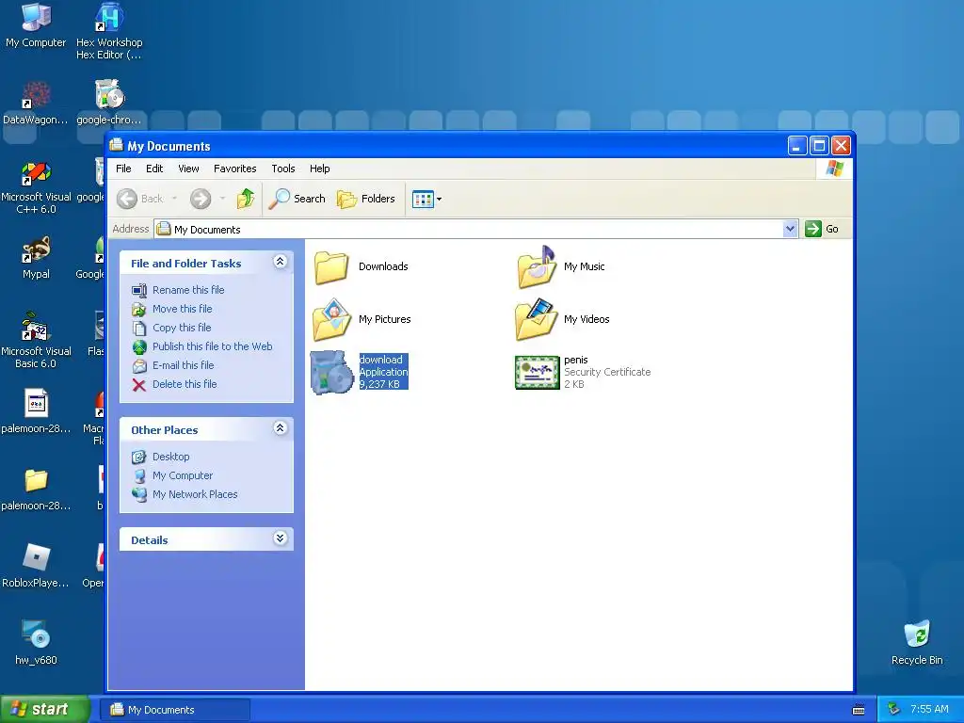Open the Tools menu
The width and height of the screenshot is (964, 723).
[283, 169]
